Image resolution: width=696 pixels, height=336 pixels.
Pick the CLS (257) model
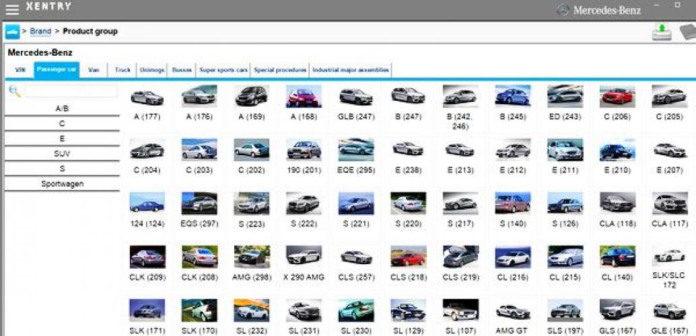point(356,257)
